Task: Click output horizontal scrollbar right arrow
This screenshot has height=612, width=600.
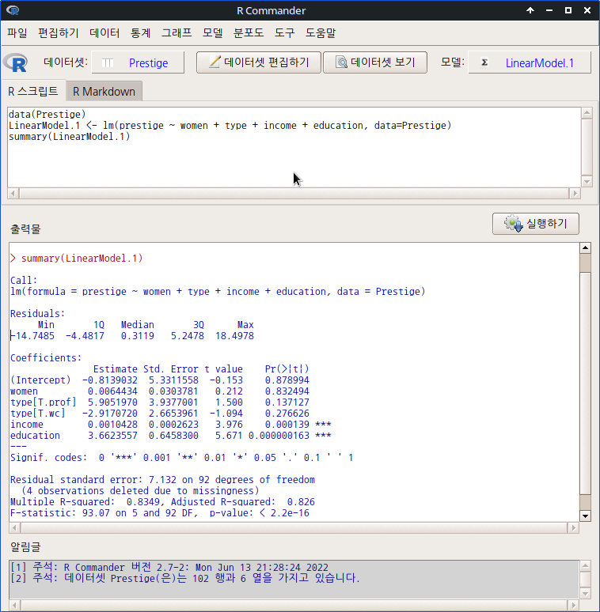Action: pyautogui.click(x=573, y=527)
